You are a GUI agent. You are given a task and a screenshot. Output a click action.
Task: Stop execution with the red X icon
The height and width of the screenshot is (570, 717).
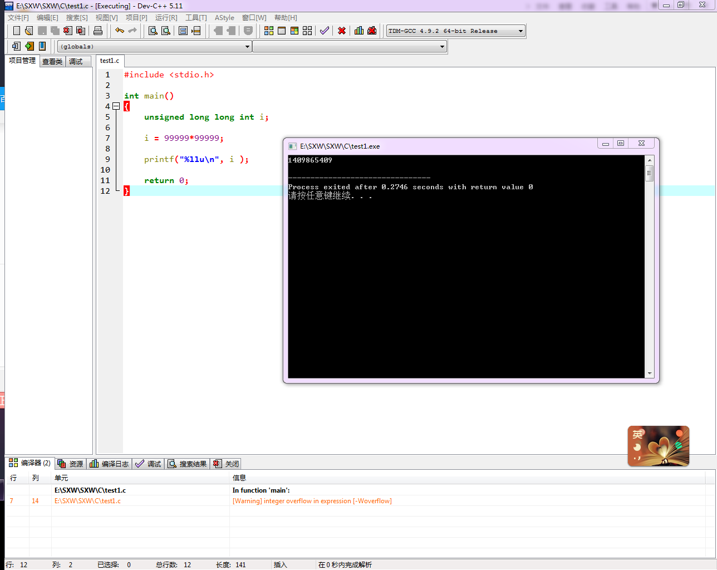coord(342,31)
